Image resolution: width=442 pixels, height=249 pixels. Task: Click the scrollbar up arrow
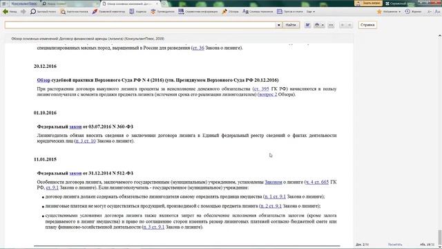[439, 36]
